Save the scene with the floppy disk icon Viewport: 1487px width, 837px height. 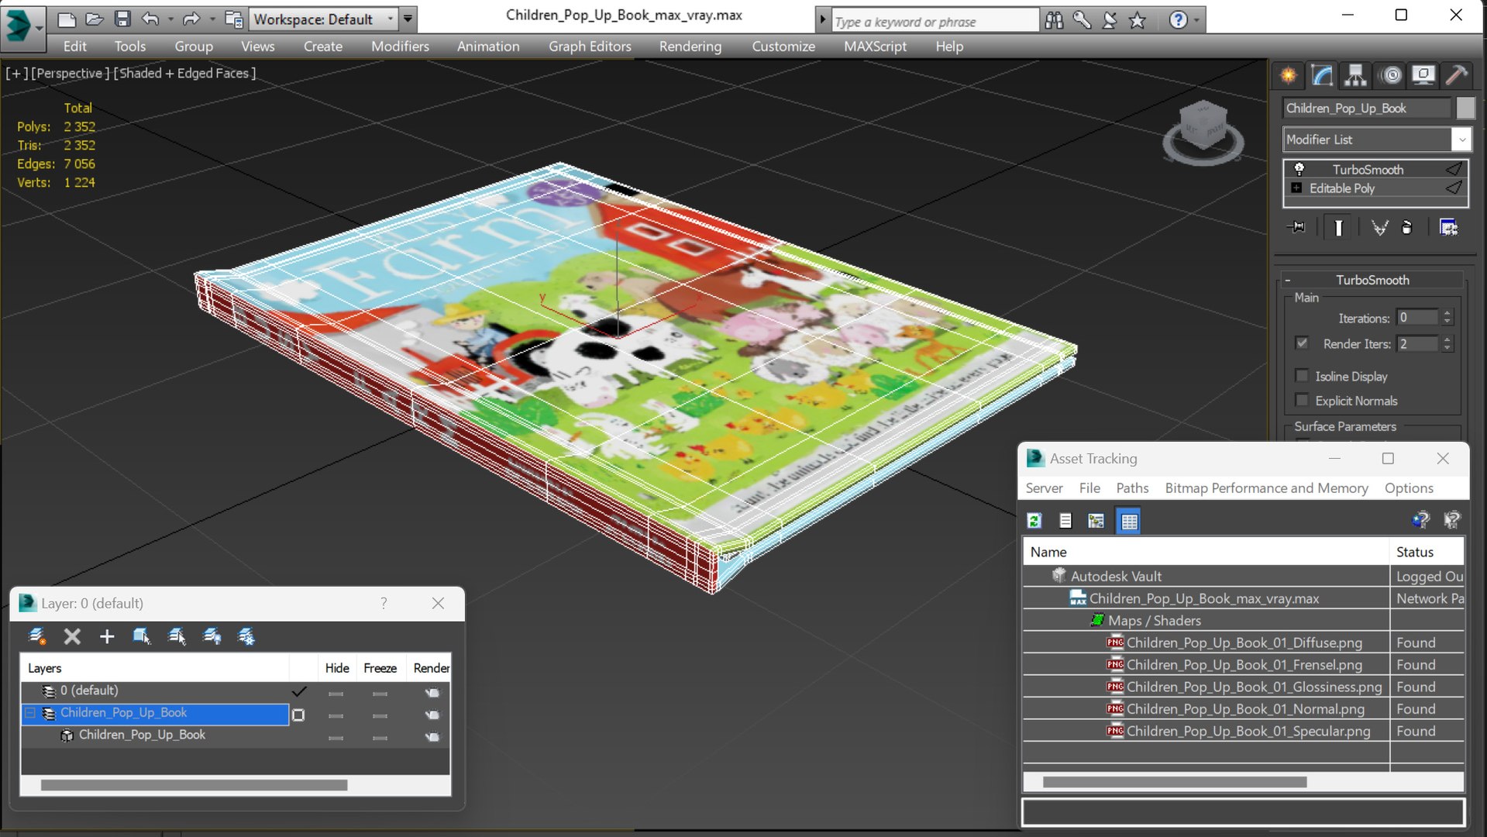coord(122,19)
